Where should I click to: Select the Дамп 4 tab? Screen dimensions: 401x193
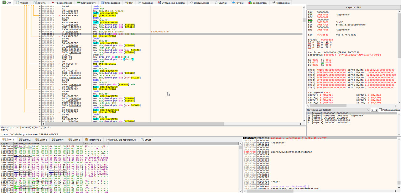click(x=58, y=139)
